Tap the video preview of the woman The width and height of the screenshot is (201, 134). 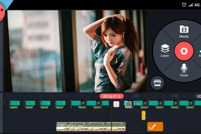click(x=76, y=51)
